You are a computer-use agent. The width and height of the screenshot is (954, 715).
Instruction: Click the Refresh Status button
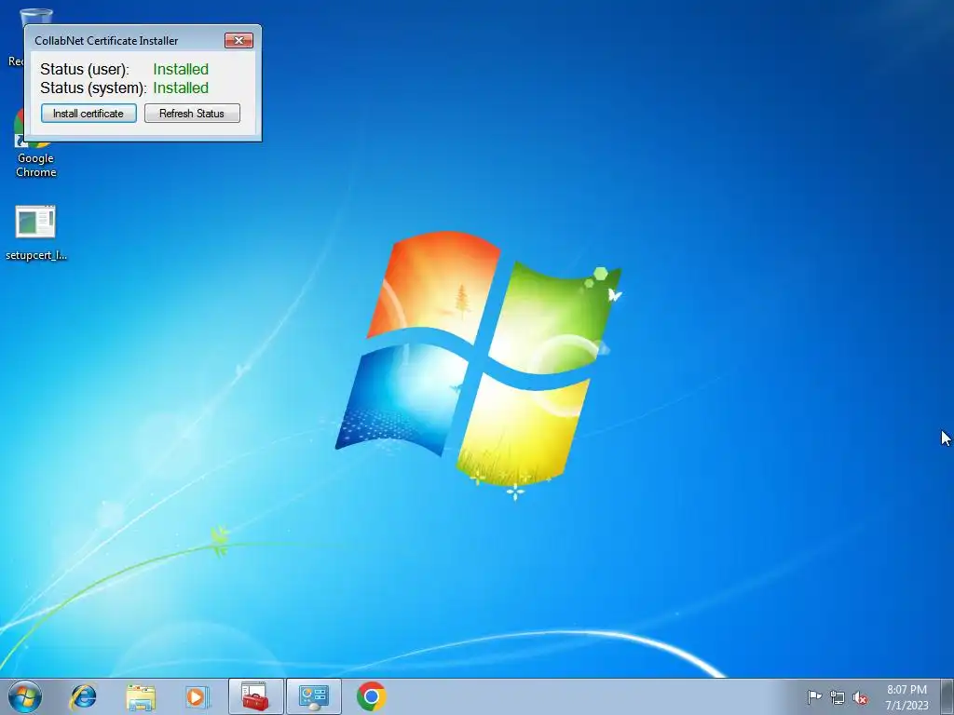(192, 113)
